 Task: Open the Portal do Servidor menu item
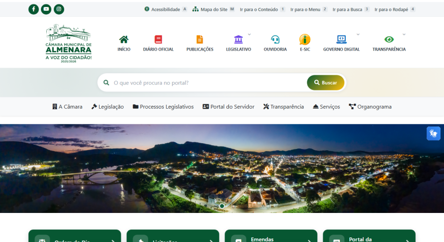228,107
